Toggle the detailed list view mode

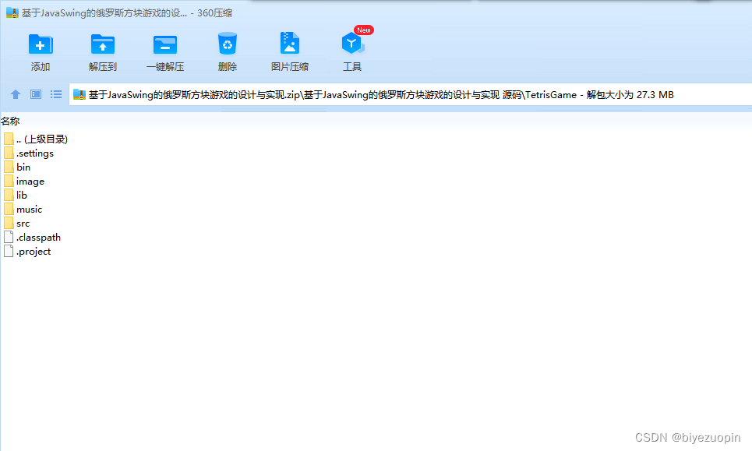[x=55, y=94]
